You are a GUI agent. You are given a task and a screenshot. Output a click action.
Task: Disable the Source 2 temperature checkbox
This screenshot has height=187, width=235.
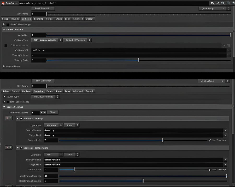[21, 148]
